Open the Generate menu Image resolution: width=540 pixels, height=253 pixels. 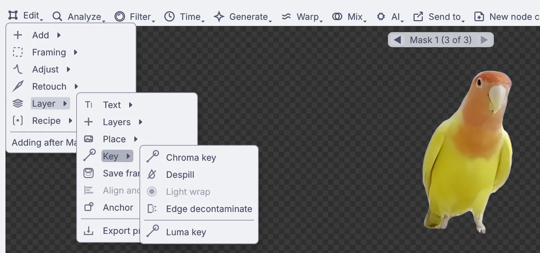coord(243,17)
